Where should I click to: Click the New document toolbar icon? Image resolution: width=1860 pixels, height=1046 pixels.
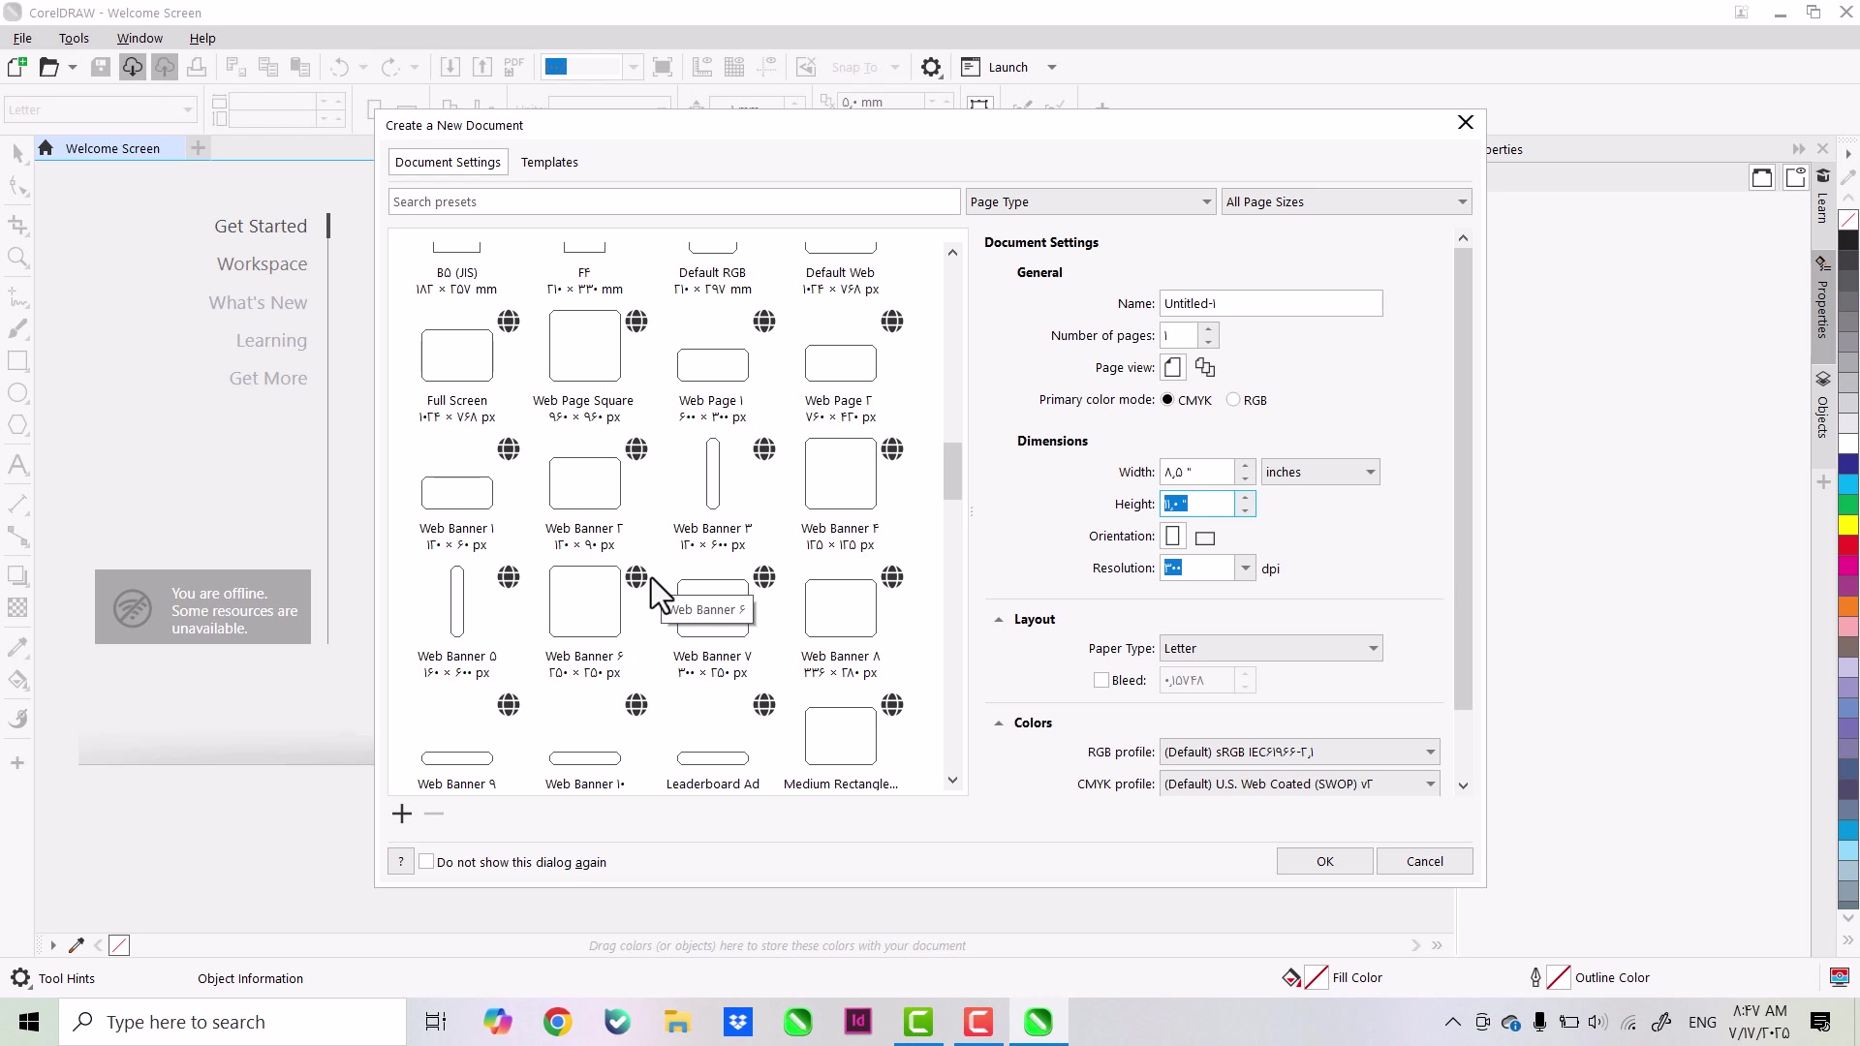(16, 67)
